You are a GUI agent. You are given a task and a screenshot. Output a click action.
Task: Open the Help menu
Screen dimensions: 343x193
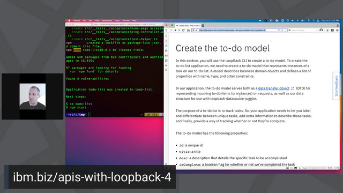[135, 20]
